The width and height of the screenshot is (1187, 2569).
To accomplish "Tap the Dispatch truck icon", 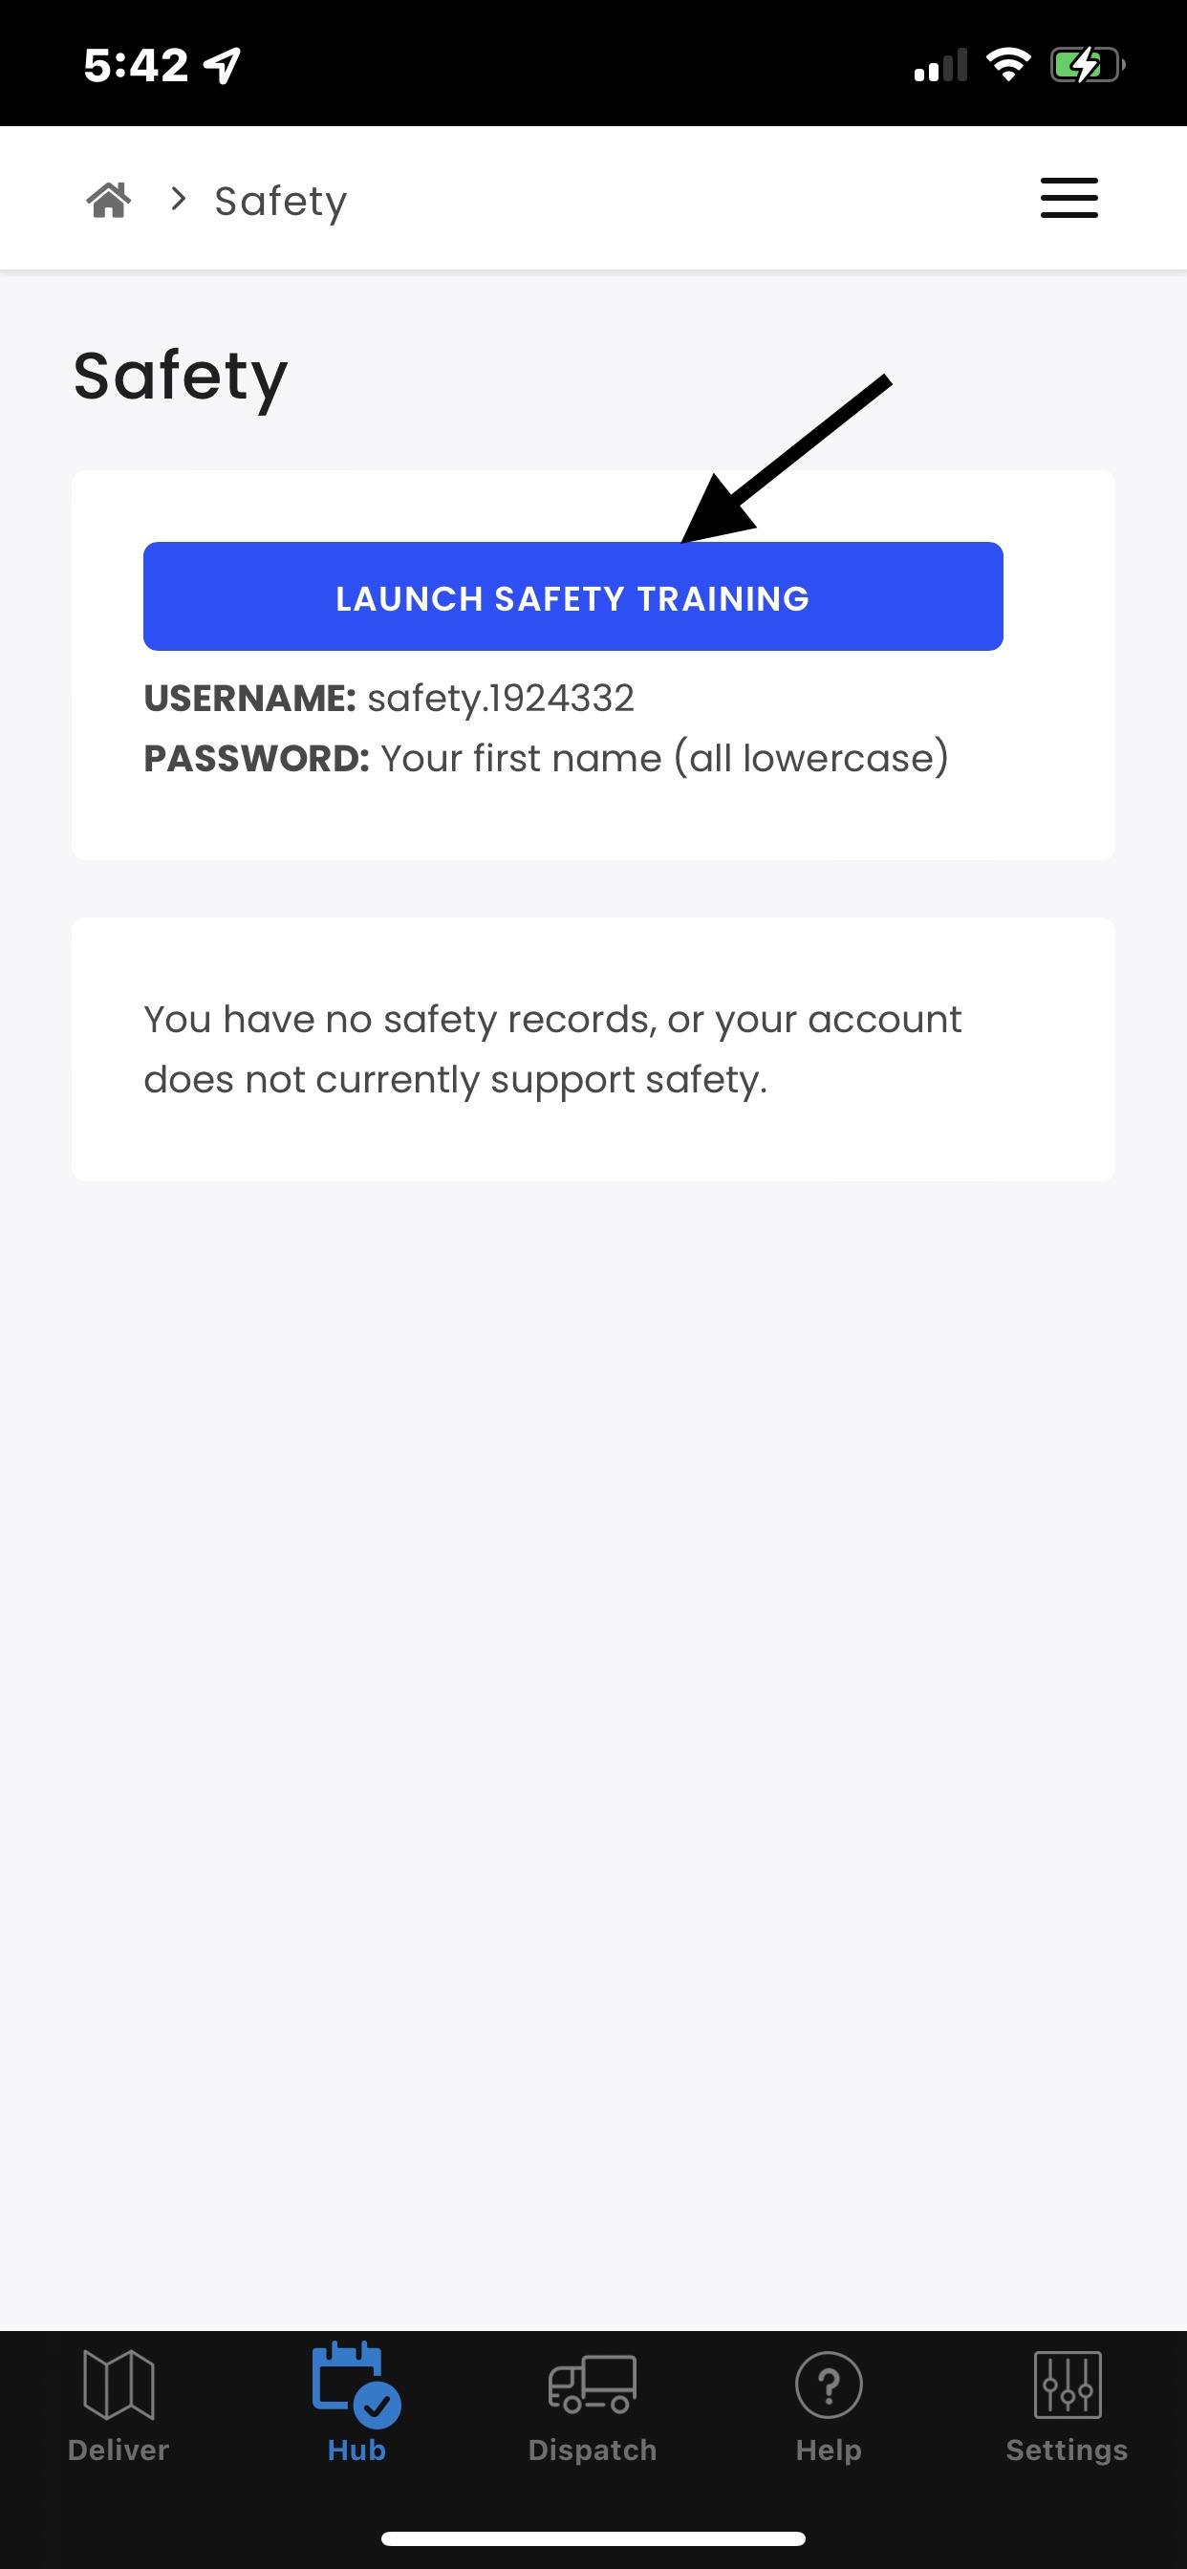I will 593,2384.
